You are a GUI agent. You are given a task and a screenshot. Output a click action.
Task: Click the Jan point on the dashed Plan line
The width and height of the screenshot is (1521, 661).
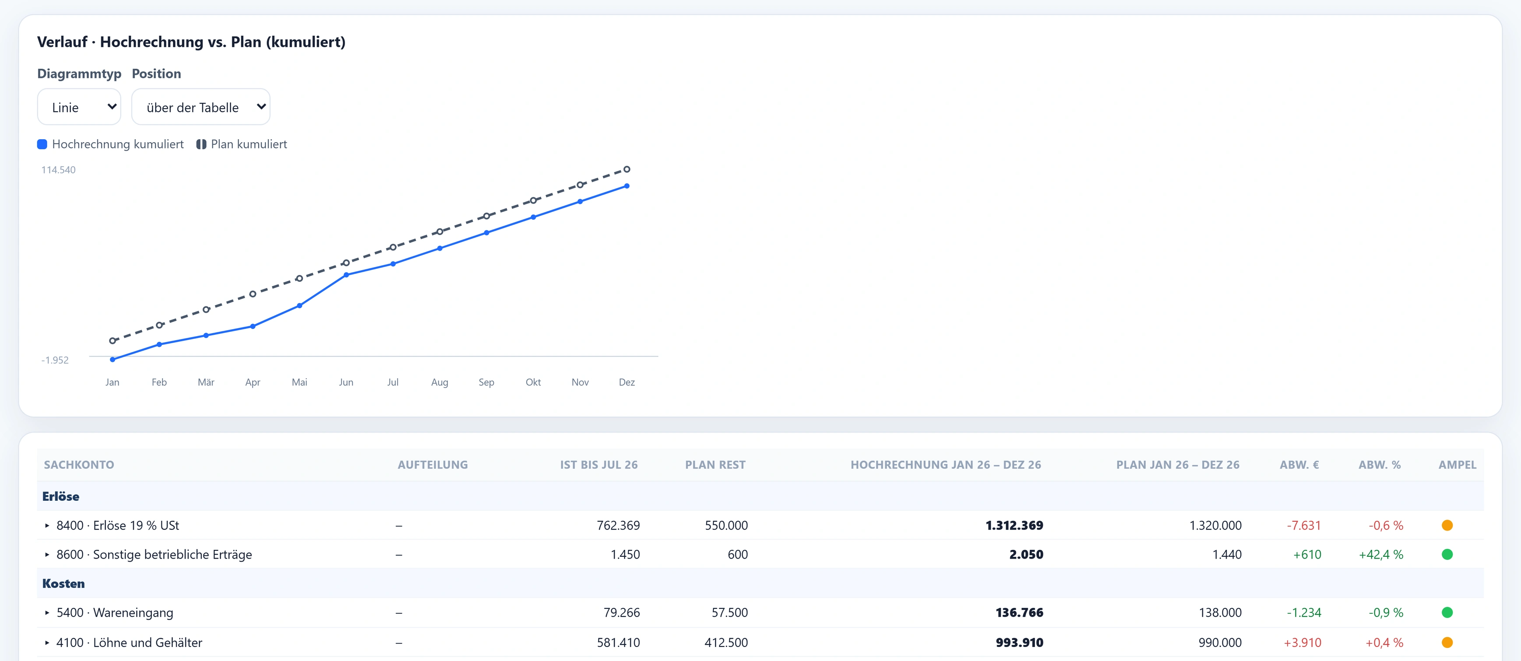(x=112, y=341)
